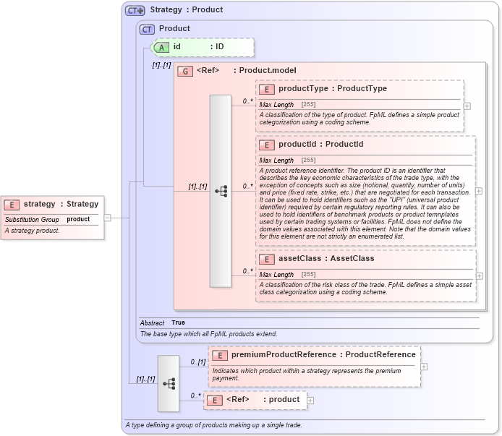Expand the productType element
Image resolution: width=502 pixels, height=436 pixels.
(467, 106)
